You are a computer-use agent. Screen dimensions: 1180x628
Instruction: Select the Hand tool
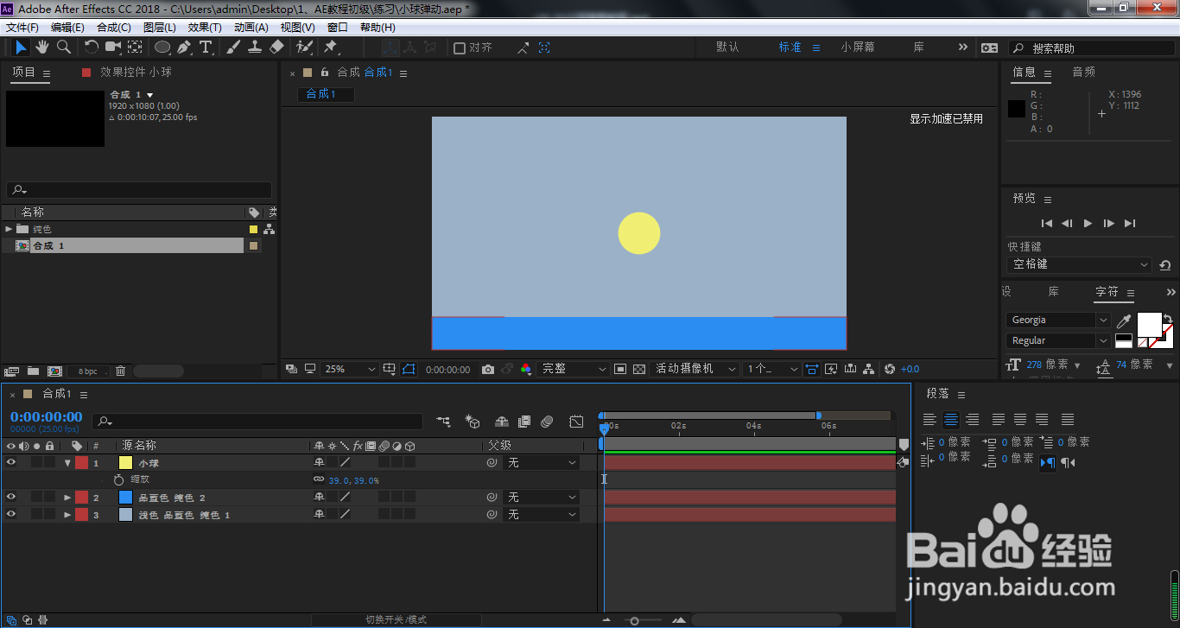click(42, 48)
